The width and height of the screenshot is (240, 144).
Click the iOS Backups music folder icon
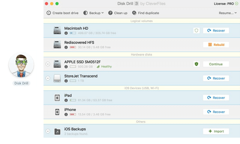tap(57, 131)
